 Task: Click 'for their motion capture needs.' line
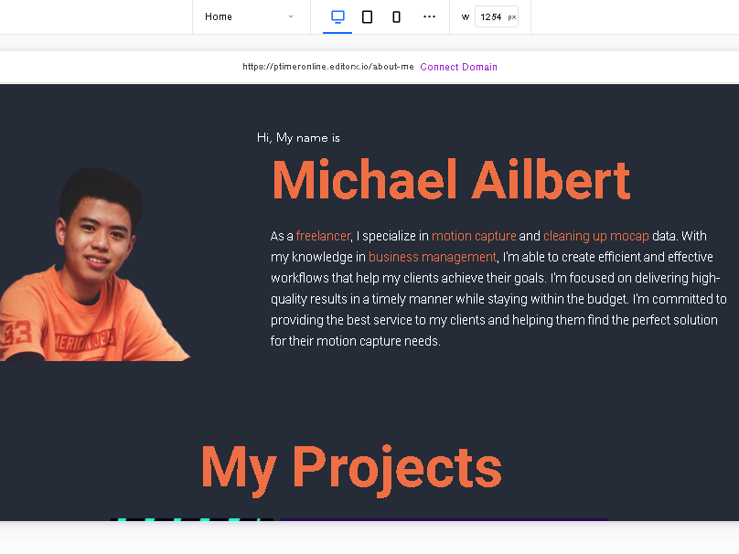tap(356, 341)
